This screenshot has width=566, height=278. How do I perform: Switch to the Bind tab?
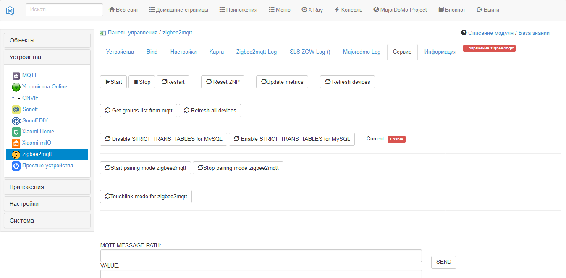coord(152,52)
